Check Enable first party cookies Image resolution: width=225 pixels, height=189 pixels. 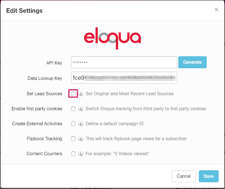pos(73,109)
